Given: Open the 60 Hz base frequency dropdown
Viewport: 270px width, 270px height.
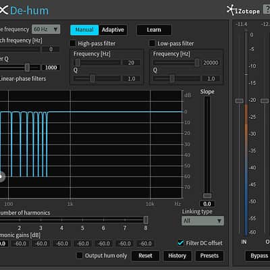Looking at the screenshot, I should (46, 29).
